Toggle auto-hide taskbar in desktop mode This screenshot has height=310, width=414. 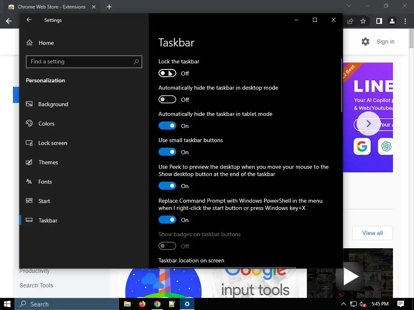pyautogui.click(x=167, y=99)
